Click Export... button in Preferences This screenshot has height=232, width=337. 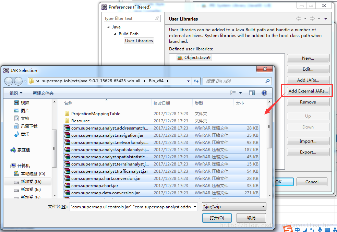[x=308, y=152]
